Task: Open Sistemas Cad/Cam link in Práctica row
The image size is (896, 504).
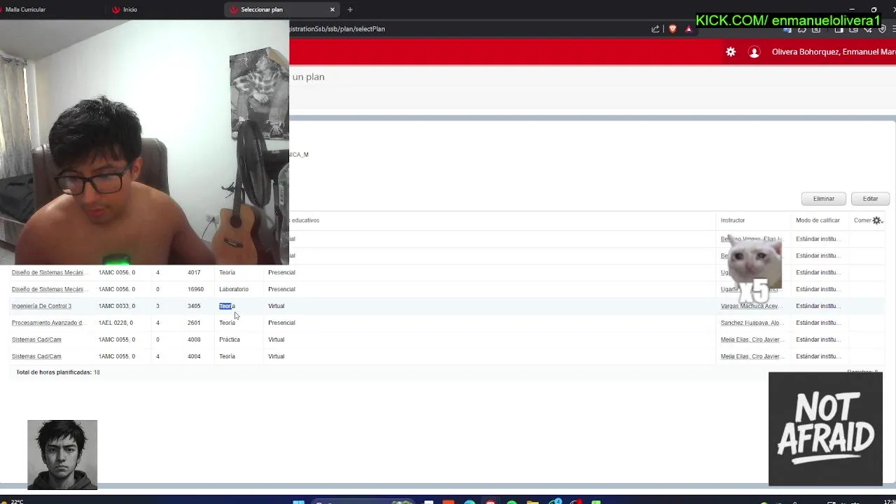Action: point(36,339)
